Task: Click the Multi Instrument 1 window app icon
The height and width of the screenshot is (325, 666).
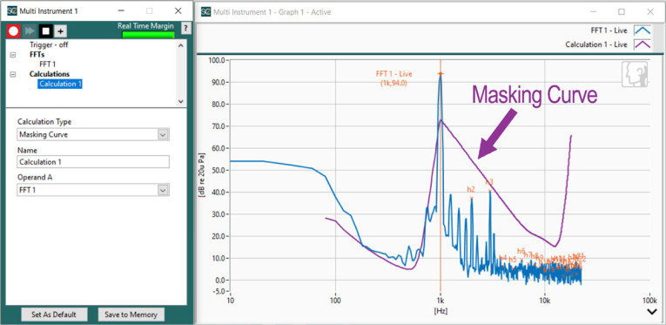Action: [x=11, y=11]
